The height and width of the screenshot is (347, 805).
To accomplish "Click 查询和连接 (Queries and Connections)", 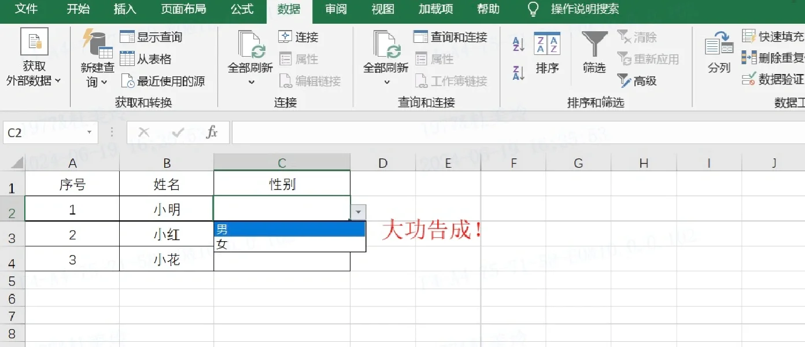I will point(452,36).
